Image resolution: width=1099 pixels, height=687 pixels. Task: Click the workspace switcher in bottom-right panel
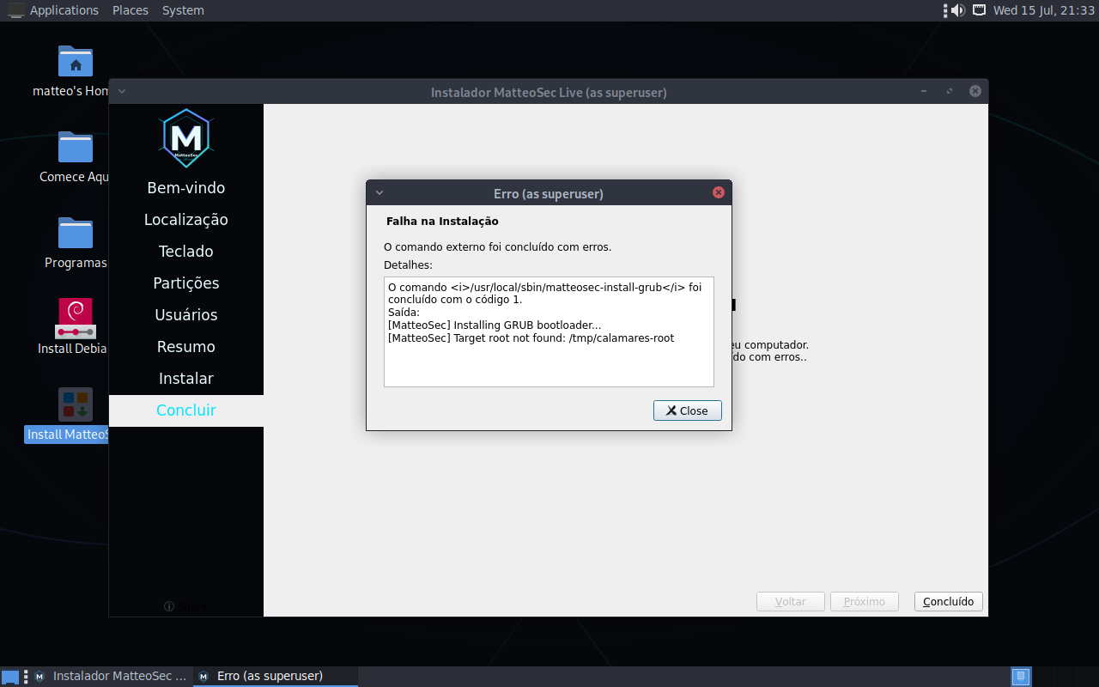1021,677
